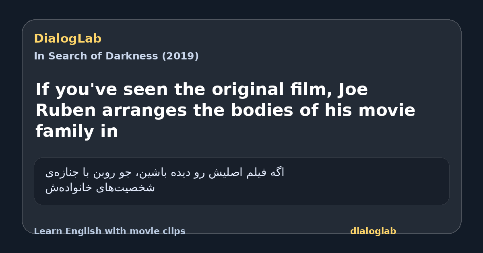Select the English quote heading text
Viewport: 483px width, 253px height.
(x=225, y=110)
